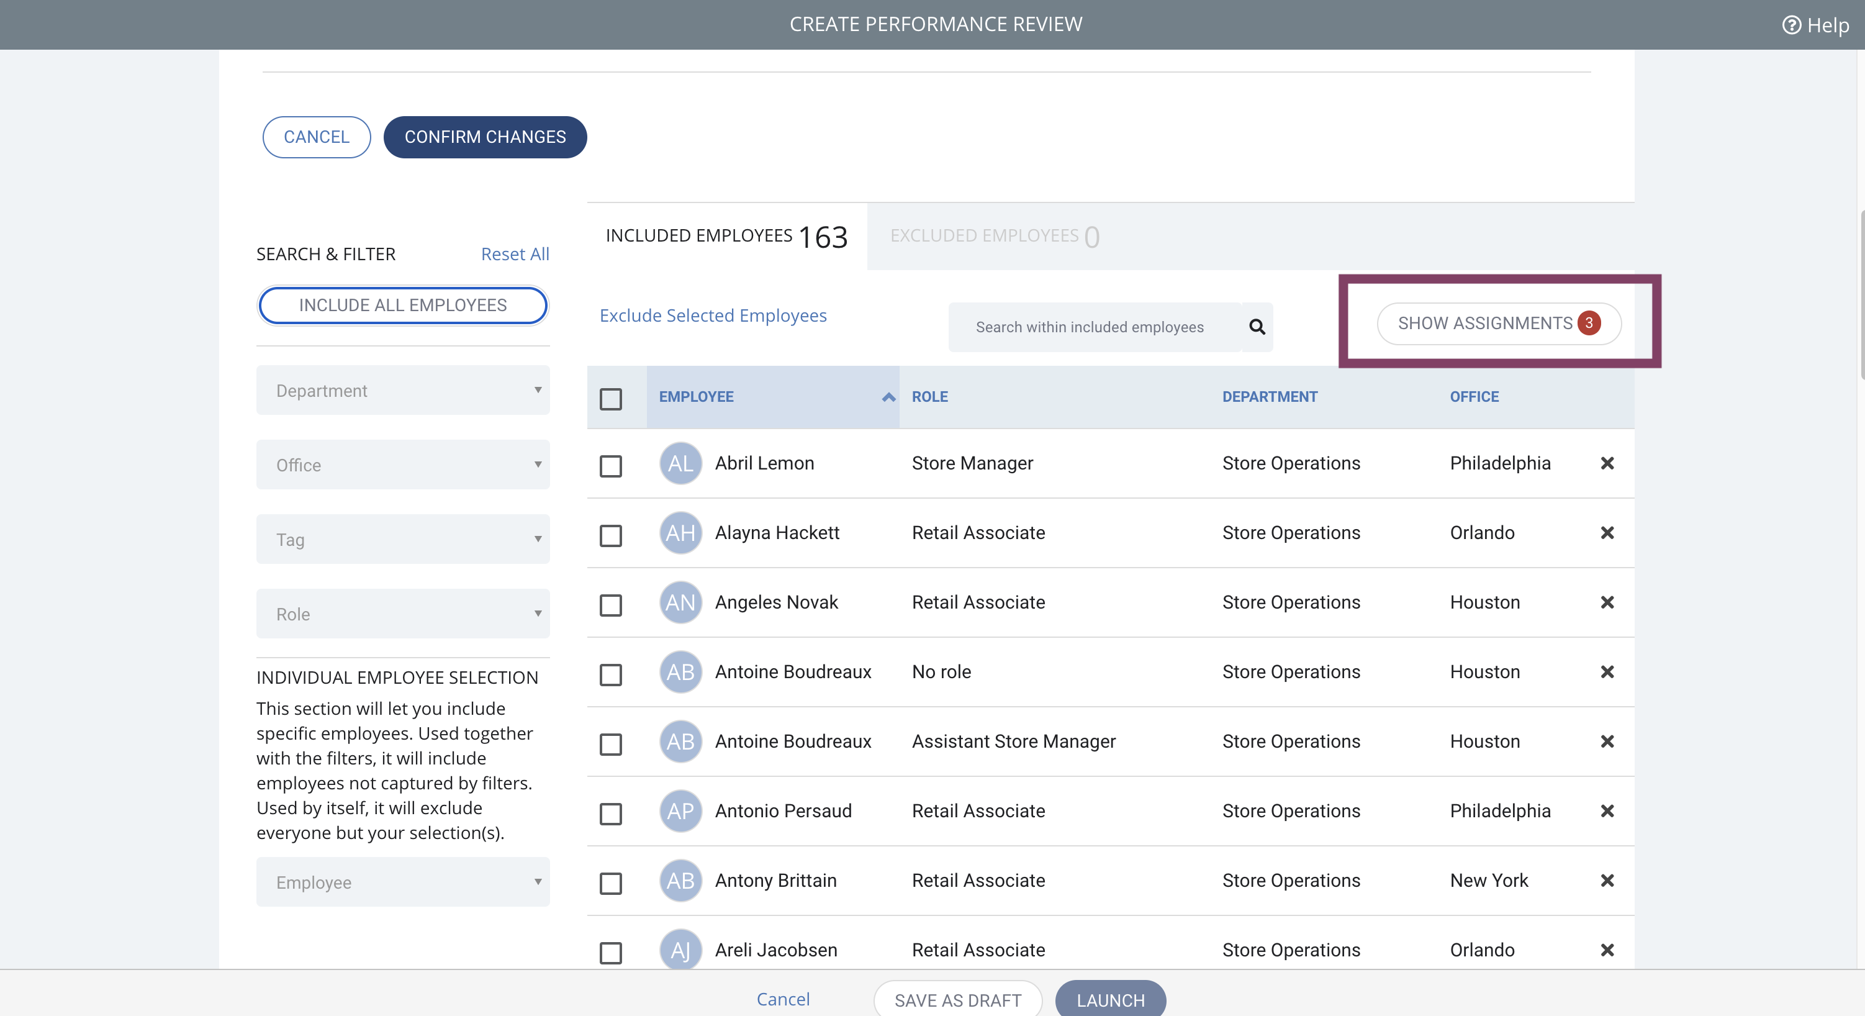Switch to Excluded Employees tab
Image resolution: width=1865 pixels, height=1016 pixels.
click(x=995, y=236)
